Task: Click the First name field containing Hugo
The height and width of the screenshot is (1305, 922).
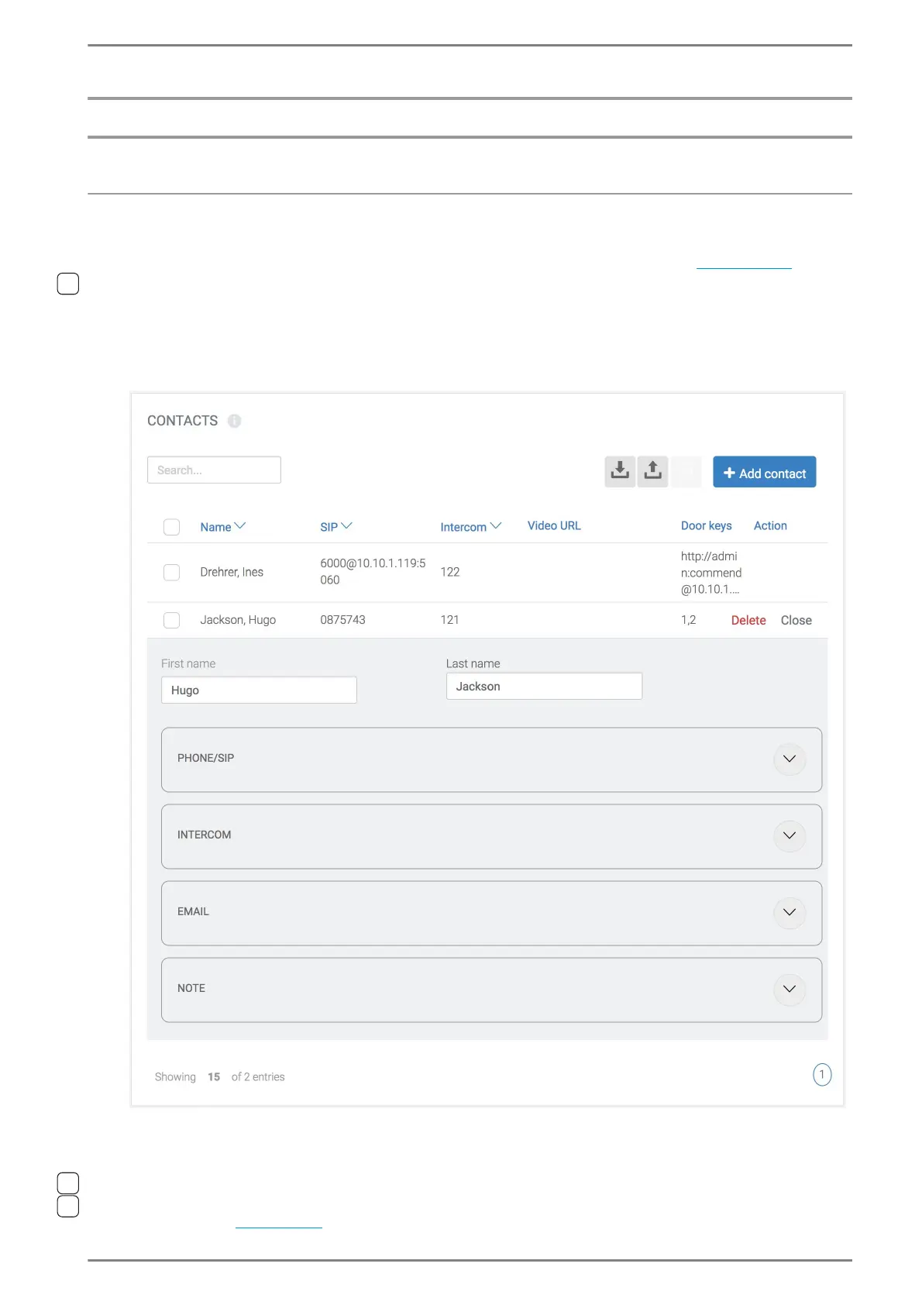Action: point(259,690)
